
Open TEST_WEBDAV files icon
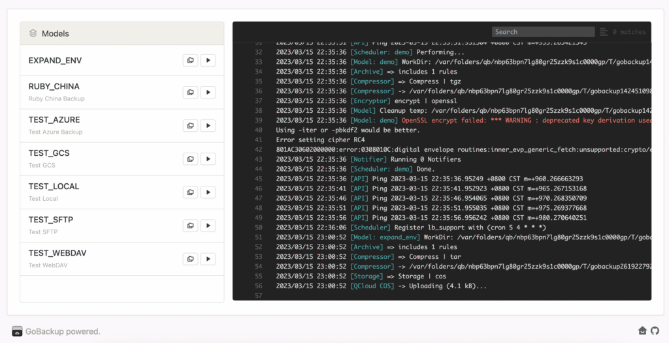point(190,259)
